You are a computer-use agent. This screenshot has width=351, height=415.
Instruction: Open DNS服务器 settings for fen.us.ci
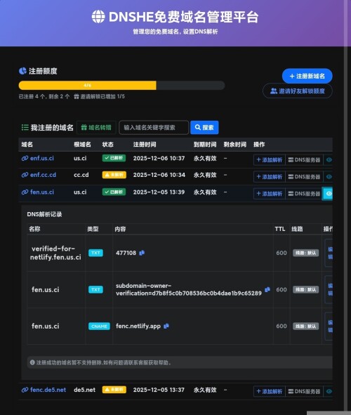coord(304,194)
